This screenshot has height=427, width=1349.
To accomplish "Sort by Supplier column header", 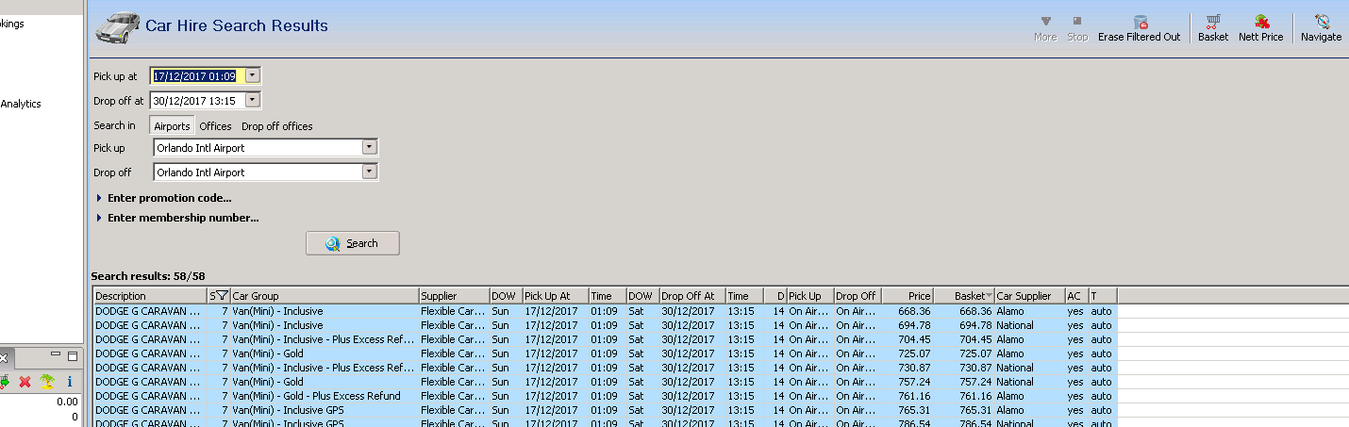I will tap(454, 296).
